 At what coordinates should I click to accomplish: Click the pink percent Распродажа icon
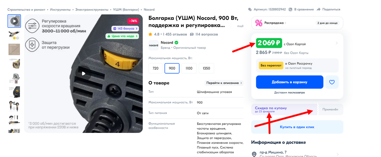[x=259, y=23]
